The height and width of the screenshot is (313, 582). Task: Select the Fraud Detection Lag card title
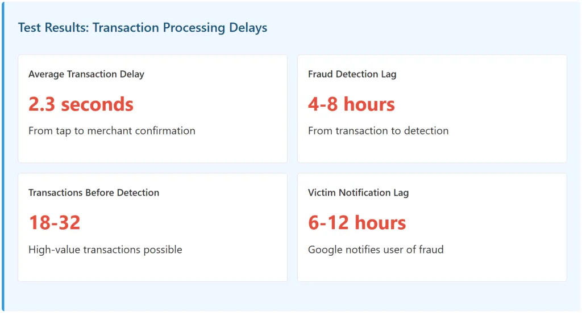pyautogui.click(x=352, y=74)
